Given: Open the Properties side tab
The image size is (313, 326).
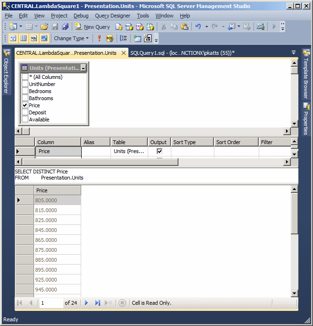Looking at the screenshot, I should click(x=306, y=119).
